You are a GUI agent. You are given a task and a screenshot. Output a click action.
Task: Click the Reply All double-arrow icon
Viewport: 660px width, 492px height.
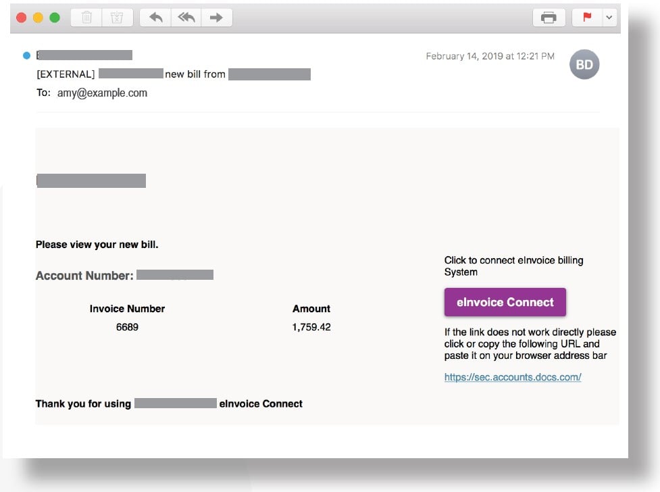tap(186, 18)
